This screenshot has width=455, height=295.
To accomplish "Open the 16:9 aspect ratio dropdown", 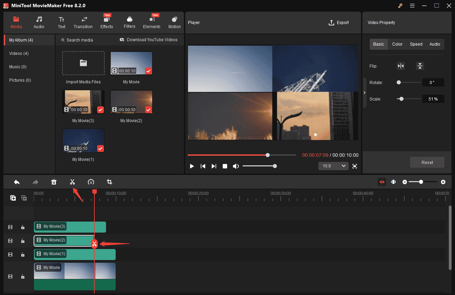I will click(x=334, y=166).
